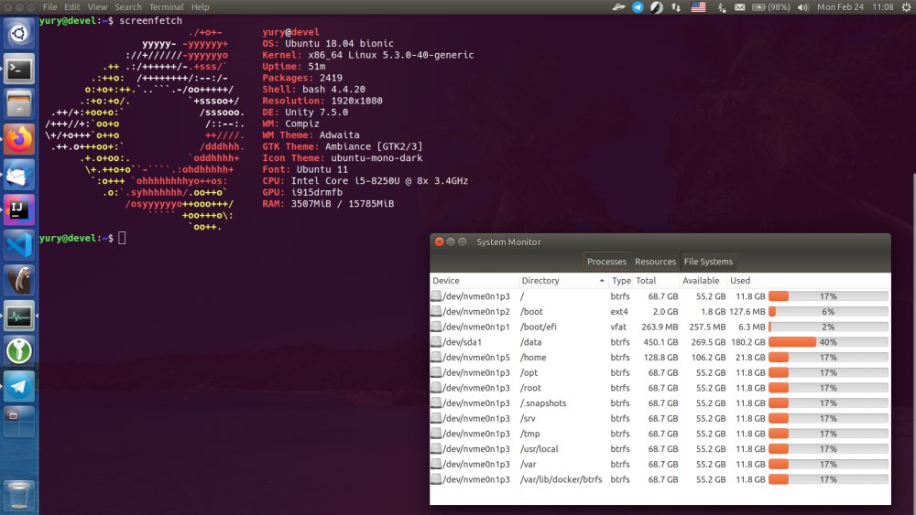Select the /dev/nvme0n1p1 device cell
Image resolution: width=916 pixels, height=515 pixels.
point(476,327)
